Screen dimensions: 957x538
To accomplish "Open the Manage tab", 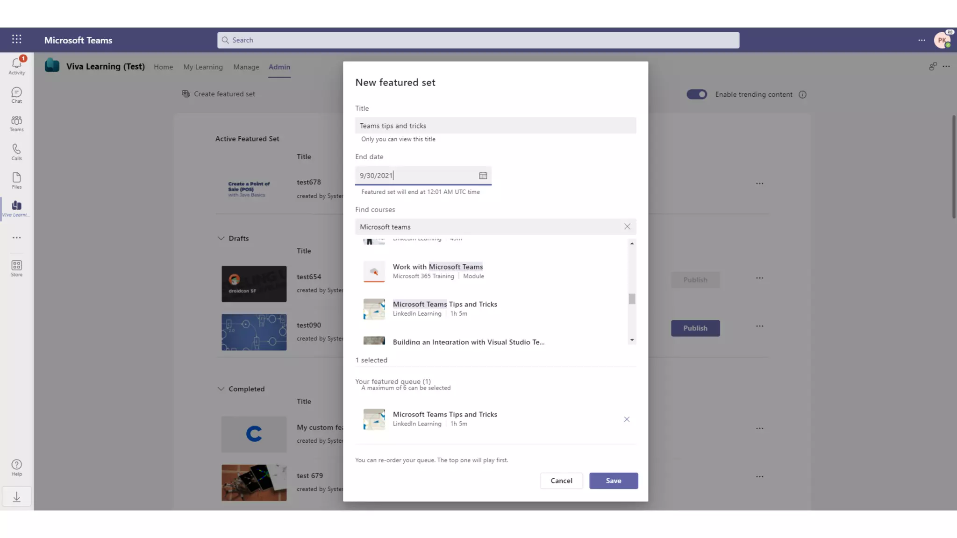I will [x=246, y=67].
